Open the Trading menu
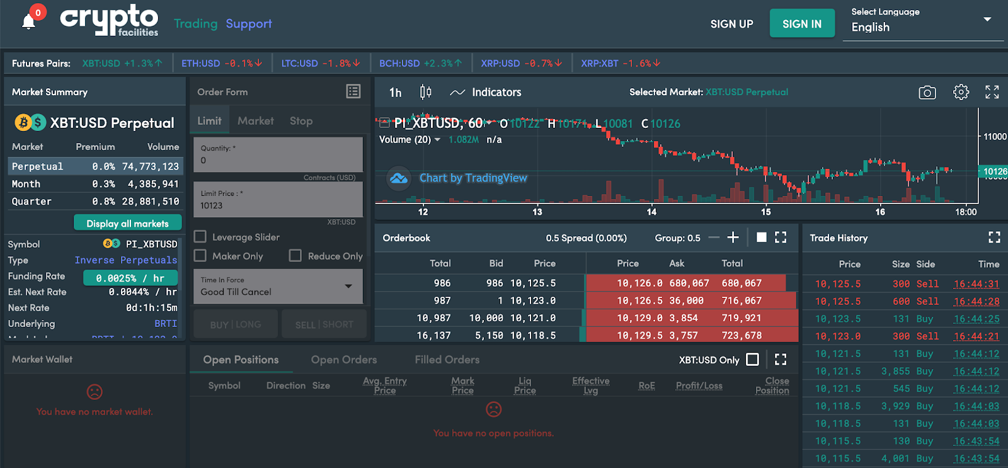 coord(195,24)
